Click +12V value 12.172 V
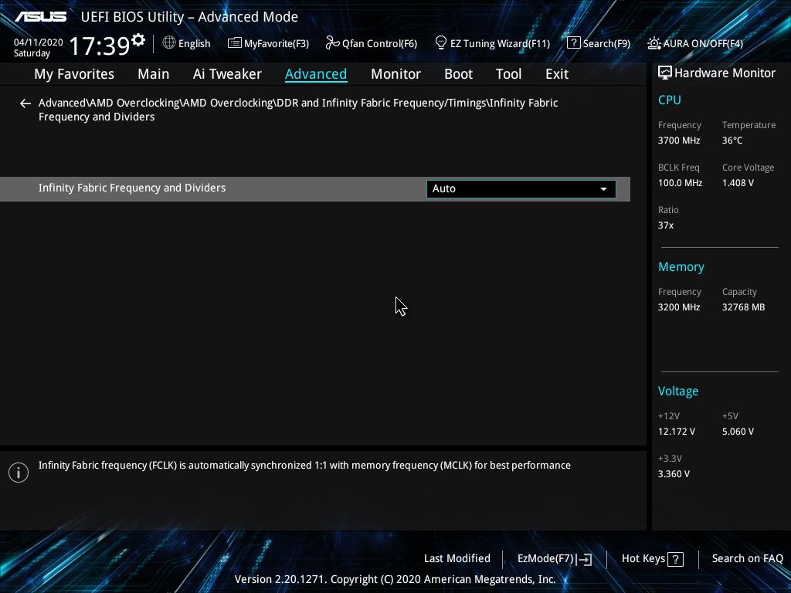The width and height of the screenshot is (791, 593). [676, 432]
